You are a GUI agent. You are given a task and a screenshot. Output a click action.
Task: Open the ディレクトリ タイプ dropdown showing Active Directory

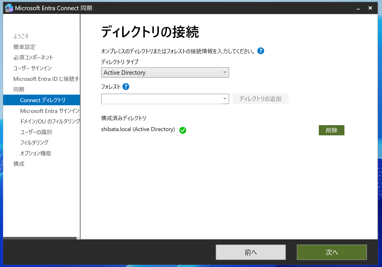tap(165, 73)
